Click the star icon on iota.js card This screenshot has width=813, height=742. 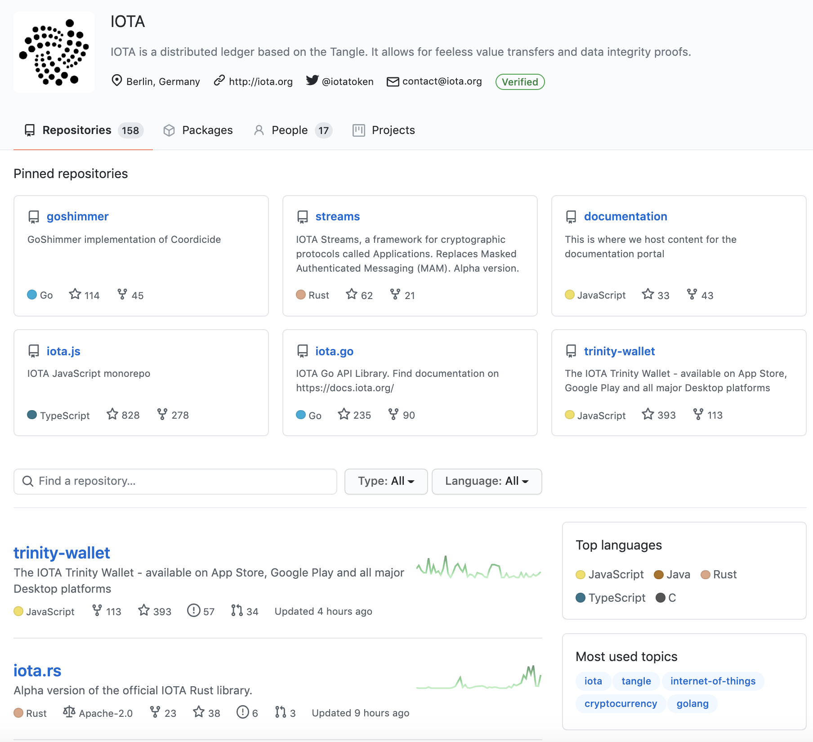coord(112,414)
